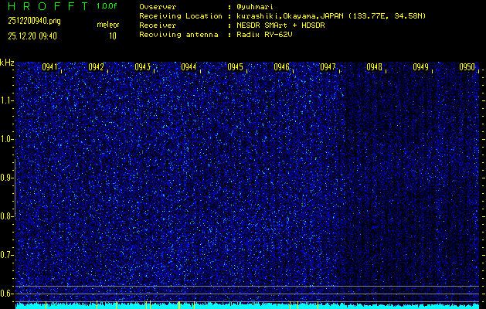Click the 0948 time marker
The width and height of the screenshot is (486, 309).
coord(375,67)
